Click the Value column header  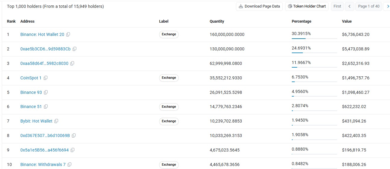tap(347, 21)
